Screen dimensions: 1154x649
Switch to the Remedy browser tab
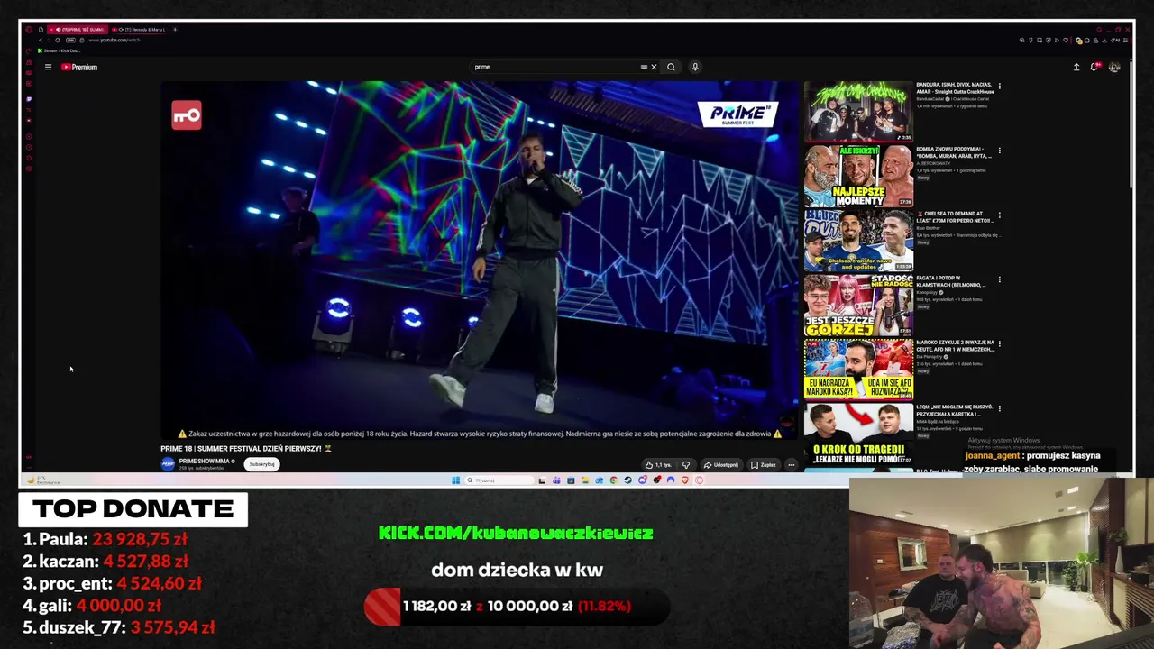click(140, 30)
